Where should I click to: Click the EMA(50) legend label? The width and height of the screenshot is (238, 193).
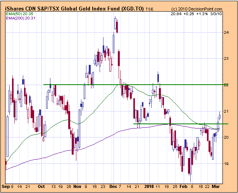point(15,13)
